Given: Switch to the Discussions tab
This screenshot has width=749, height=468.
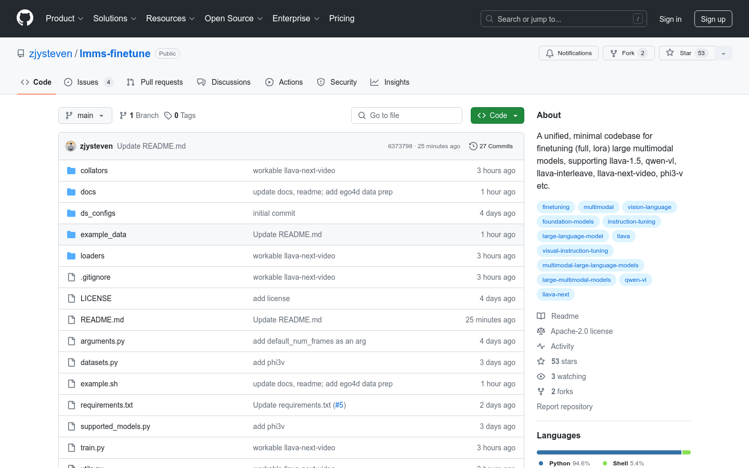Looking at the screenshot, I should pos(224,82).
